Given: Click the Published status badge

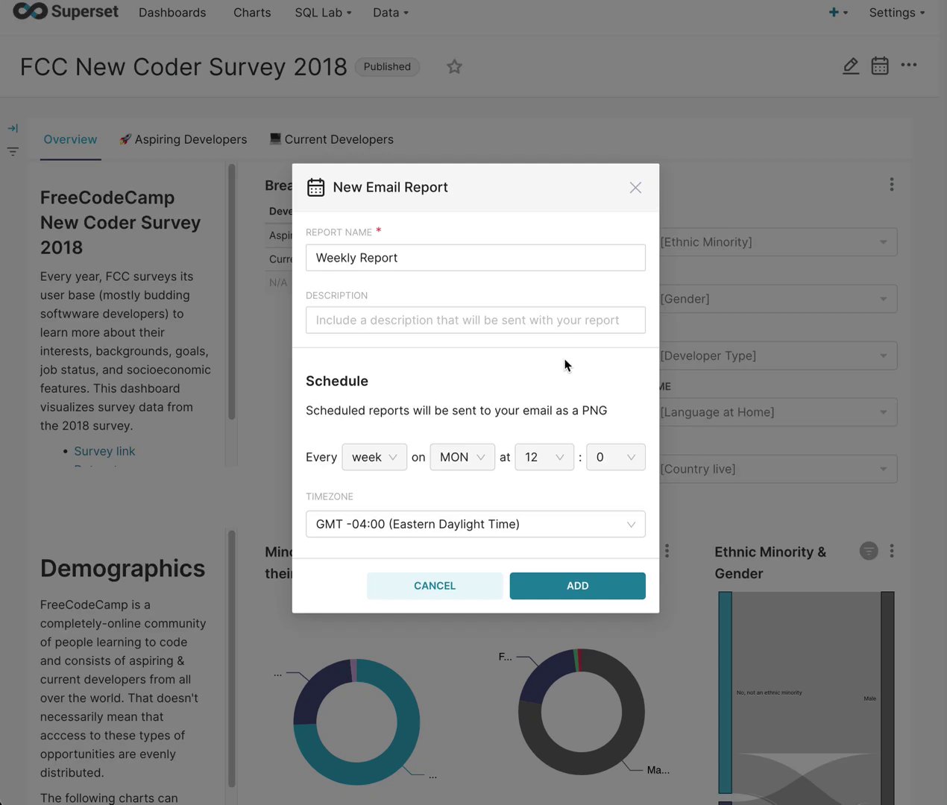Looking at the screenshot, I should (x=387, y=66).
